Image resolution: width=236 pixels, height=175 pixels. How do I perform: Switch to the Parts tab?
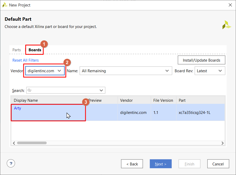(x=17, y=50)
